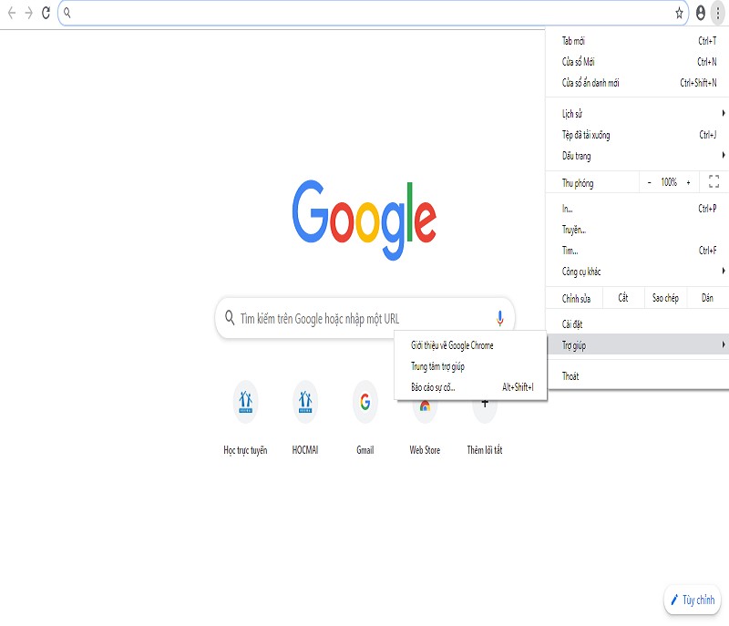Click the browser forward arrow
The width and height of the screenshot is (729, 626).
pos(29,13)
